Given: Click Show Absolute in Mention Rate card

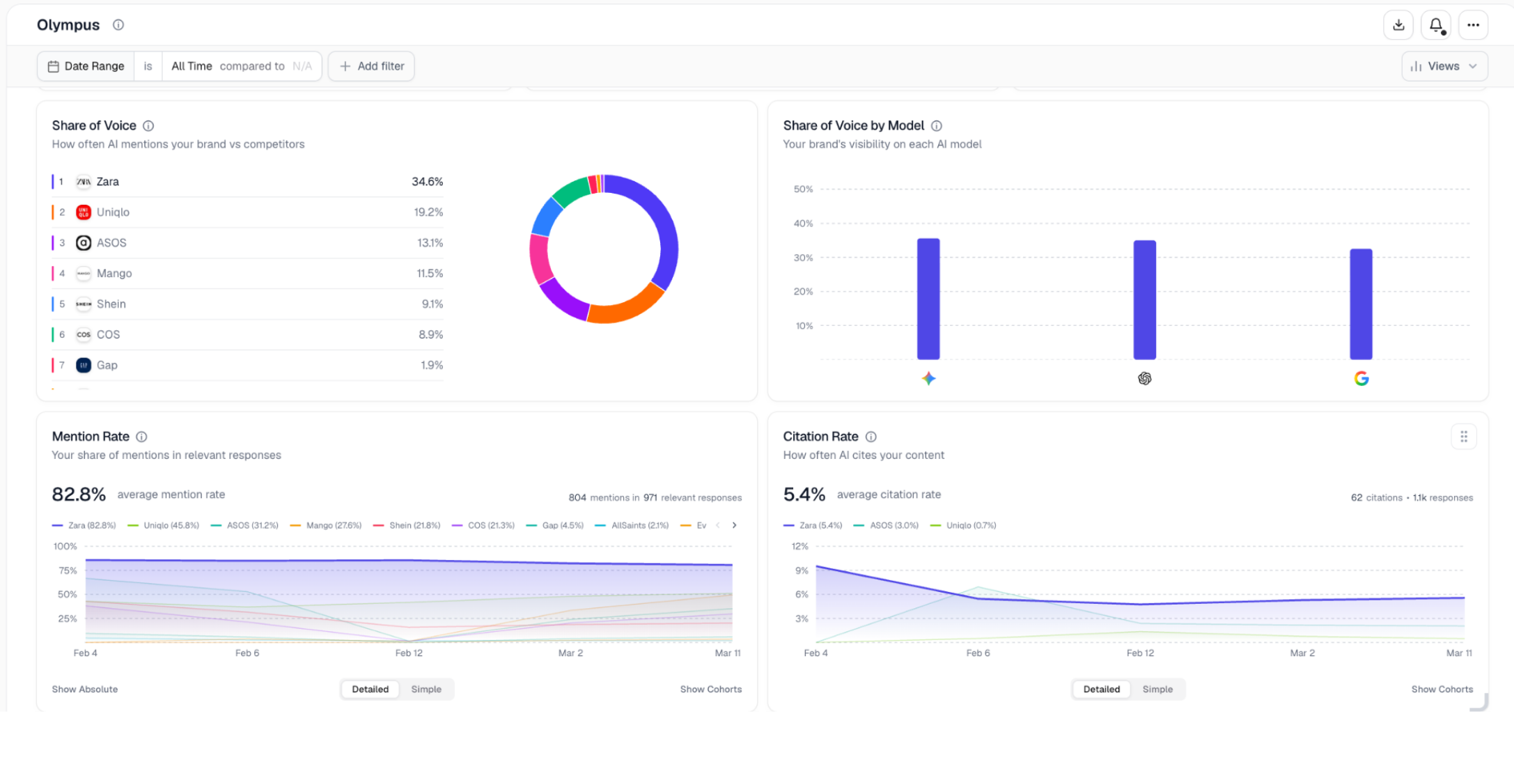Looking at the screenshot, I should tap(85, 690).
